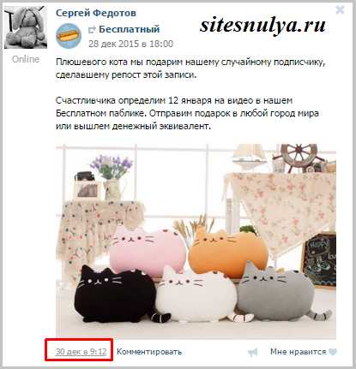
Task: Open Сергей Федотов's bunny profile avatar
Action: click(x=26, y=27)
